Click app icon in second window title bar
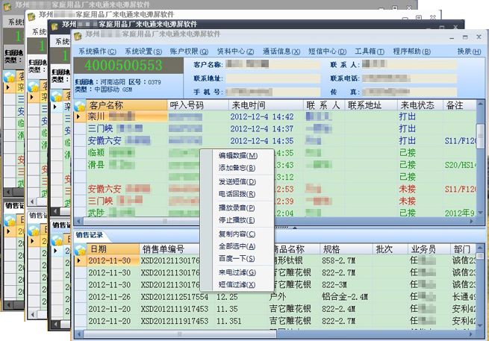Viewport: 489px width, 341px height. 32,16
